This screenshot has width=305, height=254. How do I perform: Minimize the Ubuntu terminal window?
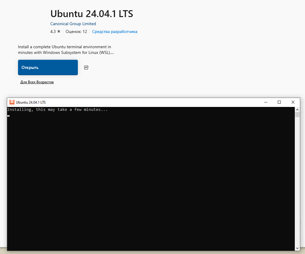click(265, 102)
